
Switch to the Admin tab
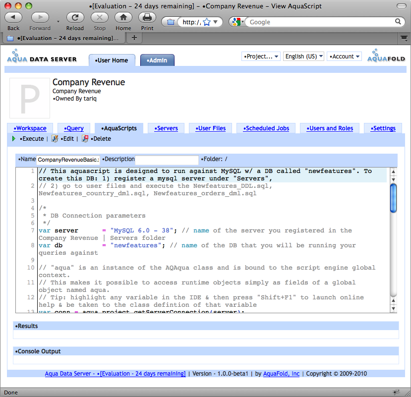[x=157, y=60]
